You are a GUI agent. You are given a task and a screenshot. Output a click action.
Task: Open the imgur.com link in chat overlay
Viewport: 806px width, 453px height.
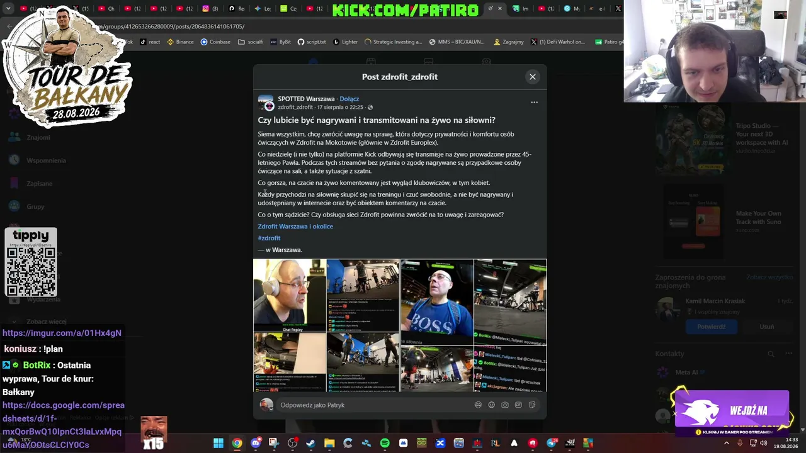point(62,333)
